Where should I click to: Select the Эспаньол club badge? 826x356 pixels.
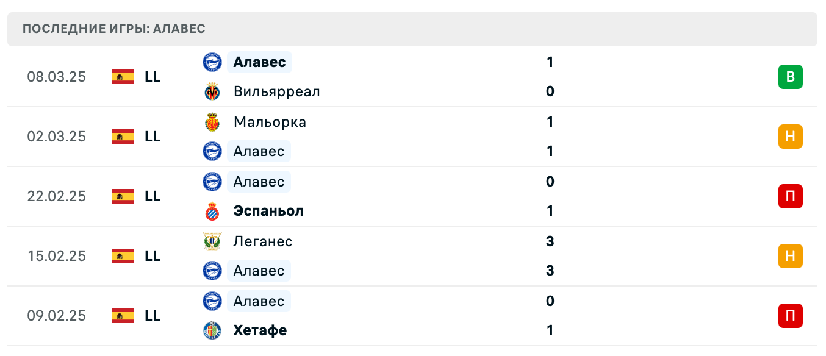[212, 211]
